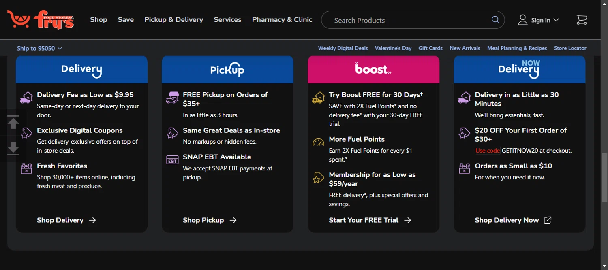Open Meal Planning & Recipes link

(x=517, y=48)
